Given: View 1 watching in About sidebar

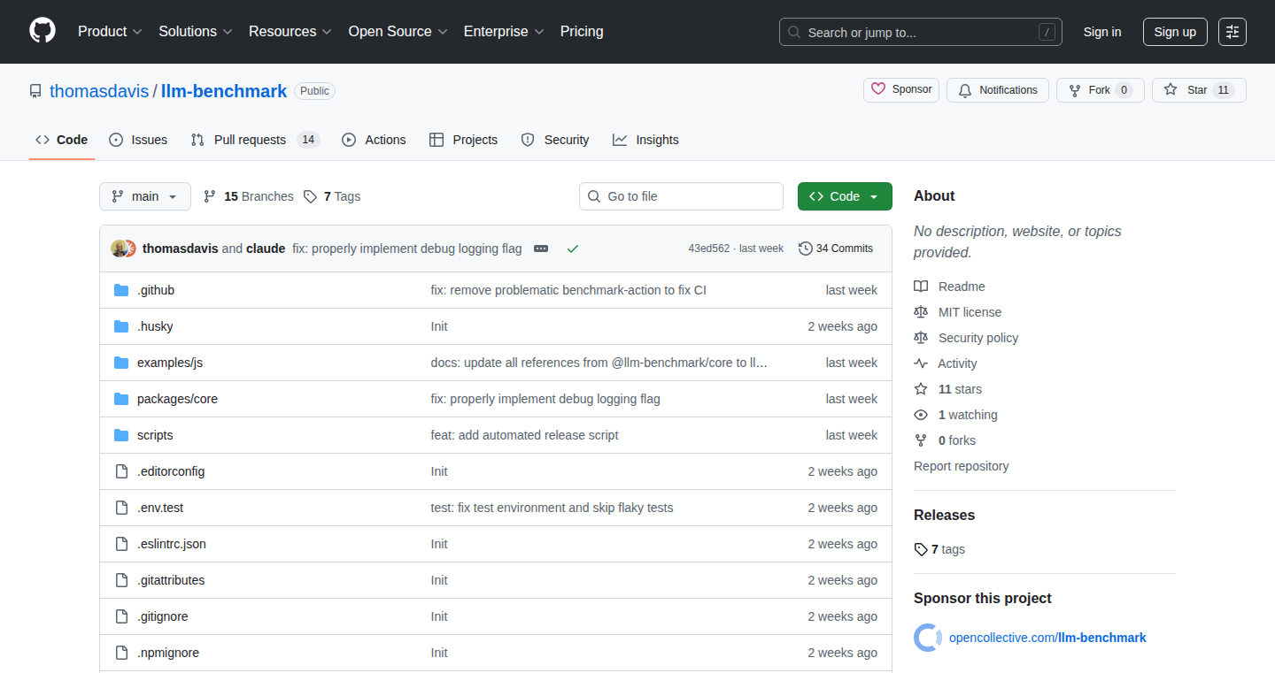Looking at the screenshot, I should point(956,415).
